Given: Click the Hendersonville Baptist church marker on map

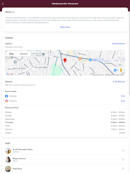Looking at the screenshot, I should click(43, 54).
